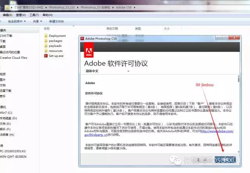Accept the license with the blue 接受 button
The width and height of the screenshot is (250, 173).
(225, 160)
